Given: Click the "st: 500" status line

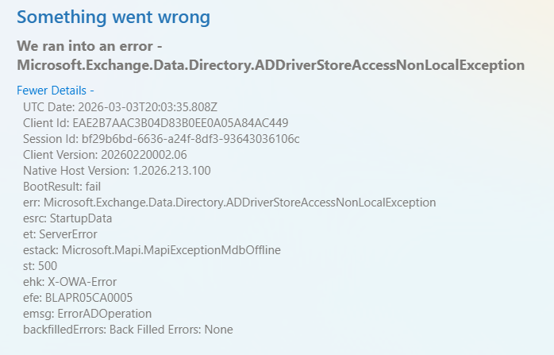Looking at the screenshot, I should pyautogui.click(x=40, y=265).
